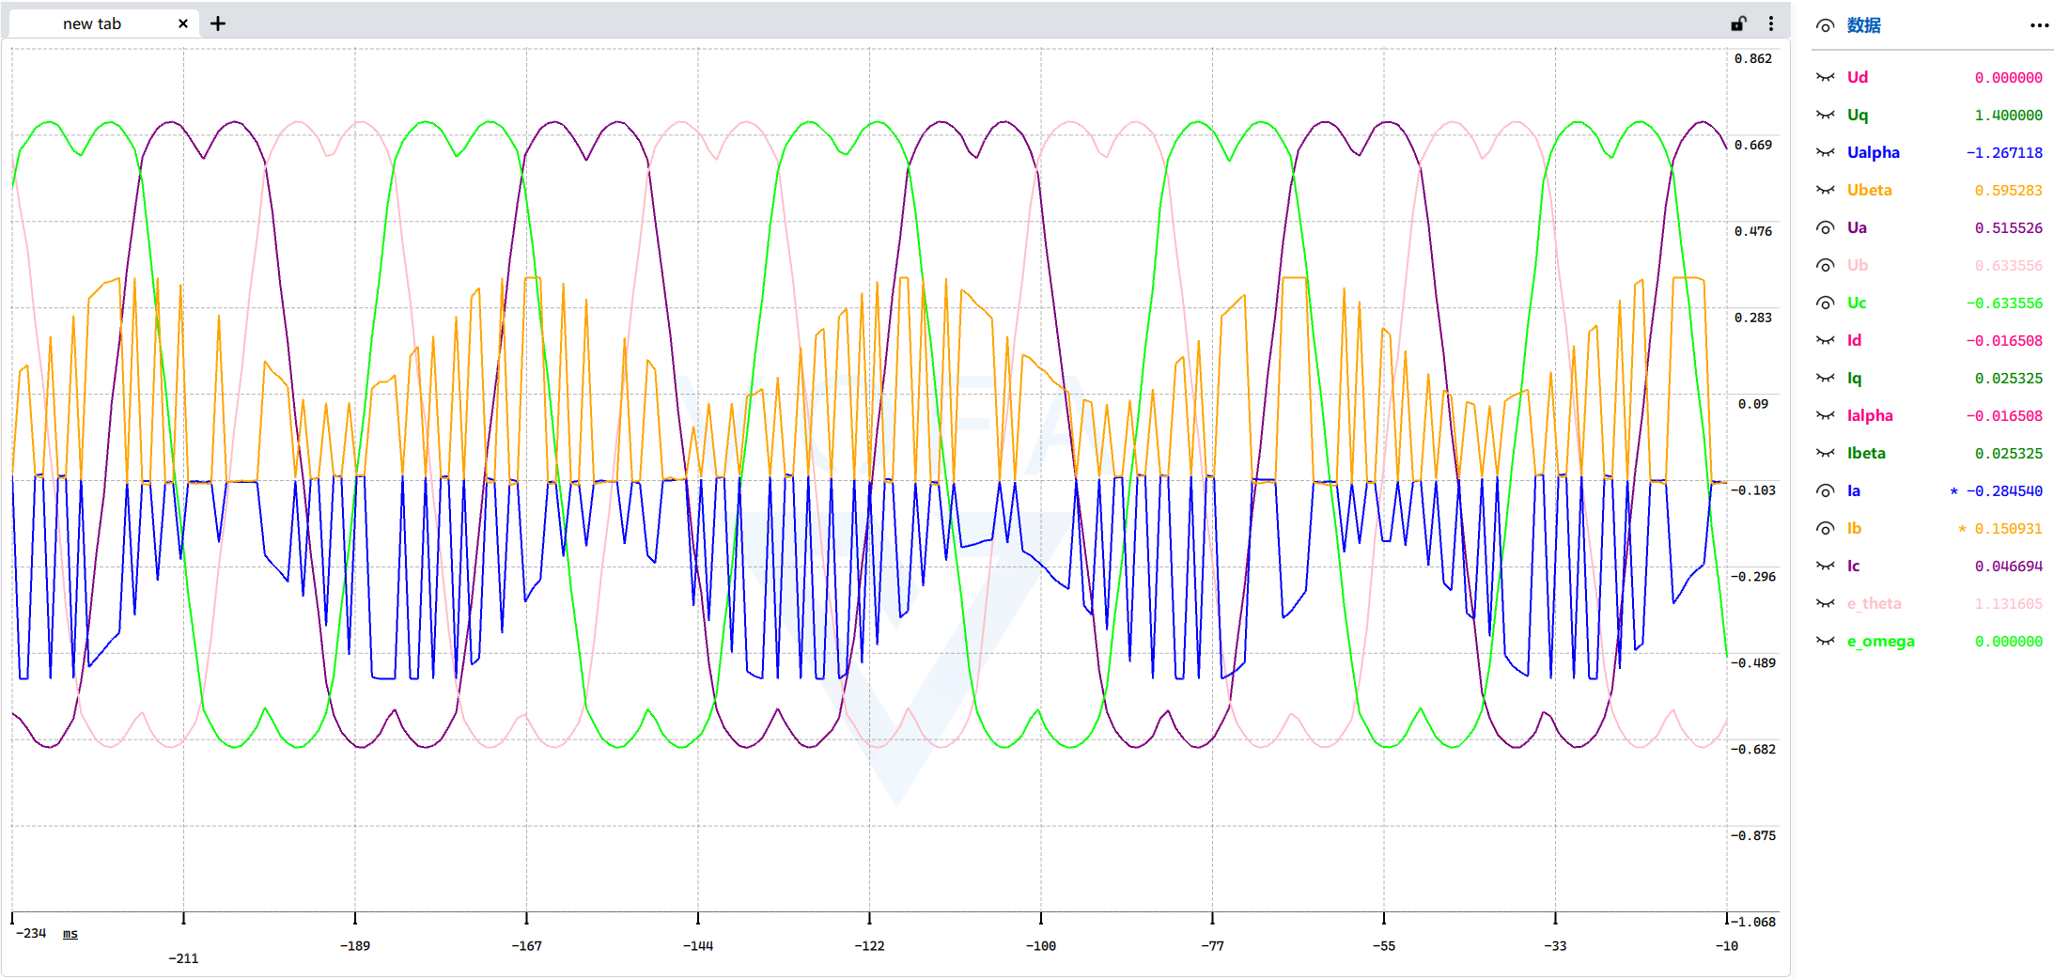The height and width of the screenshot is (979, 2069).
Task: Hide the Ua channel trace
Action: pos(1825,227)
